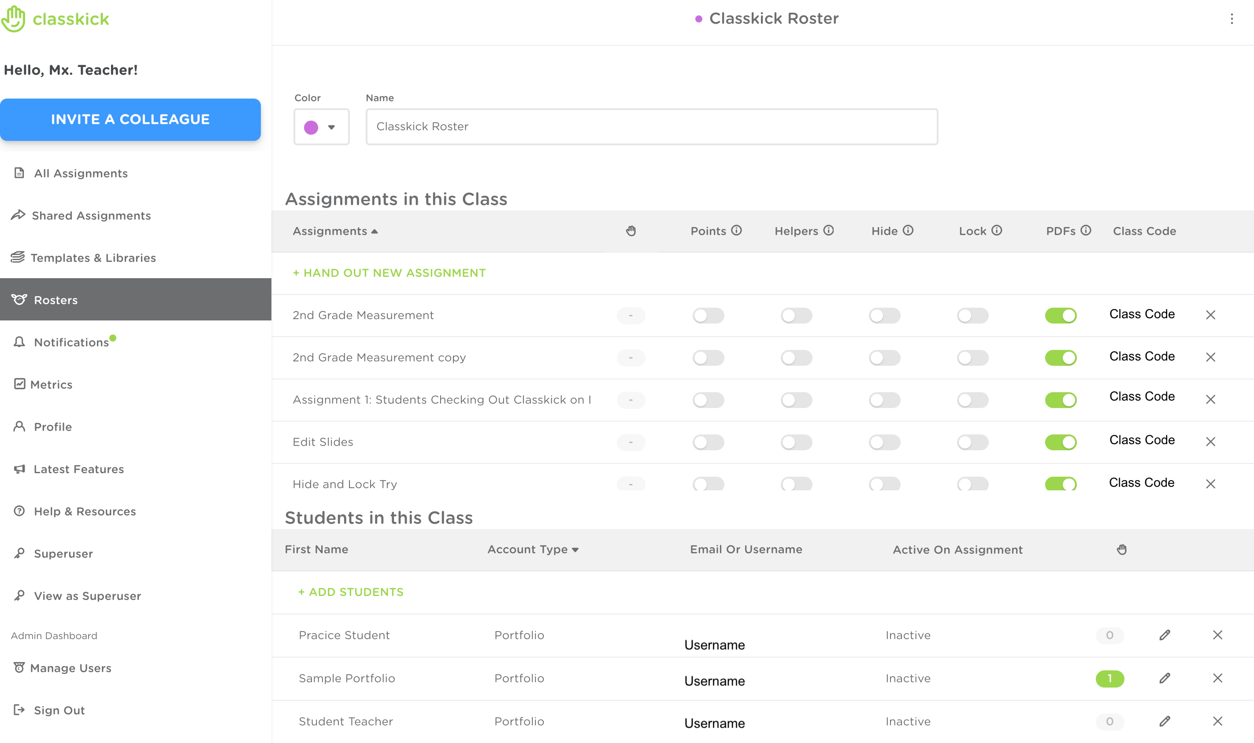Toggle Points for 2nd Grade Measurement
Screen dimensions: 1254x743
coord(708,316)
